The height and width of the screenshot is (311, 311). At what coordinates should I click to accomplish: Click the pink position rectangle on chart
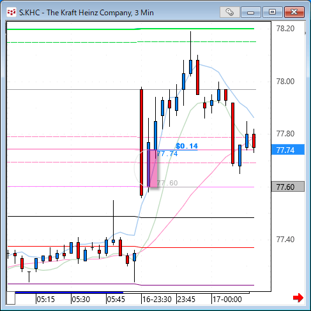click(x=153, y=168)
